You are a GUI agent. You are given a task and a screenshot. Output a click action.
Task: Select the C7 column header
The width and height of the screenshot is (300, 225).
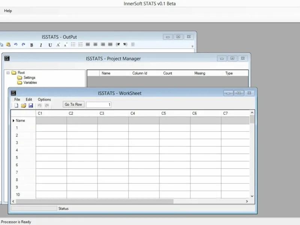coord(235,113)
